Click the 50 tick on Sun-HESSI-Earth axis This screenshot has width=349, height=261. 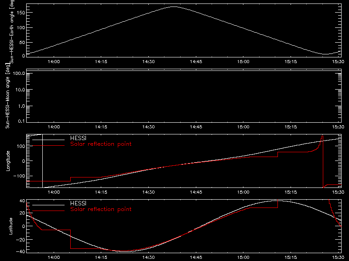(22, 42)
